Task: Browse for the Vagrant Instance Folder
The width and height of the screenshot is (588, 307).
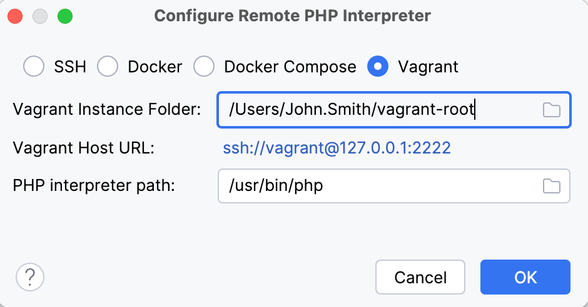Action: tap(551, 110)
